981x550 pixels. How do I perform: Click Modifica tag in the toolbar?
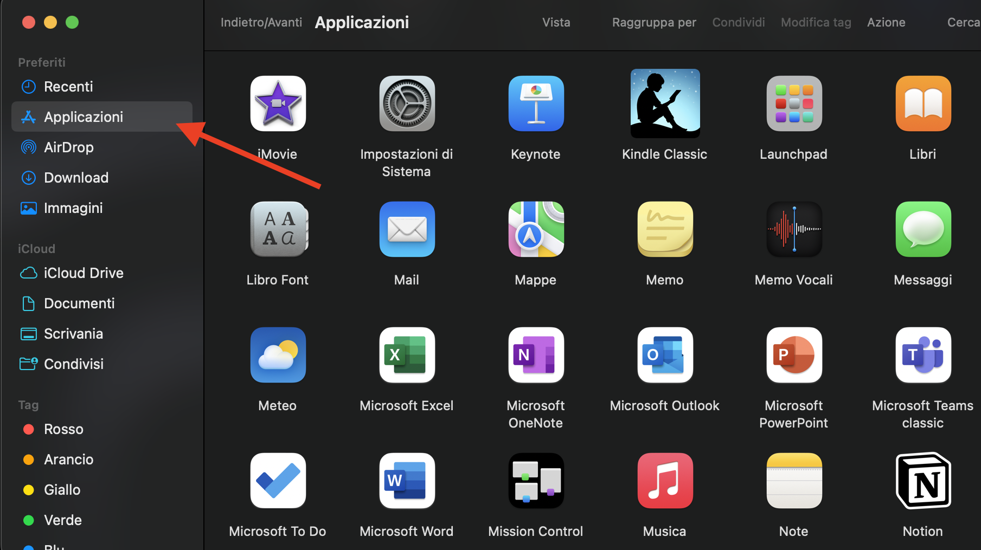[x=816, y=22]
